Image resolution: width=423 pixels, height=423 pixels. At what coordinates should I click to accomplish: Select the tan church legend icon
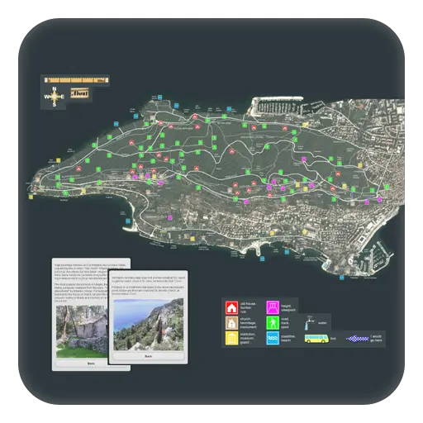click(231, 323)
